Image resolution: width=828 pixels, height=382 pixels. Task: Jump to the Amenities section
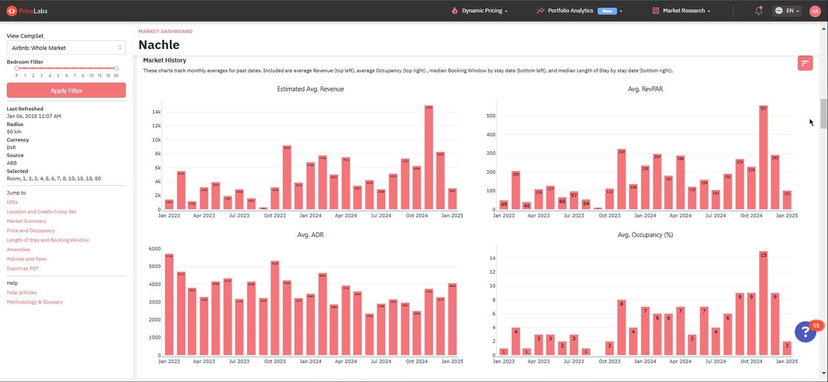(x=18, y=249)
